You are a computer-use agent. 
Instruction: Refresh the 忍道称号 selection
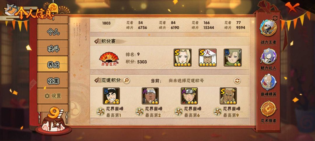click(x=237, y=81)
